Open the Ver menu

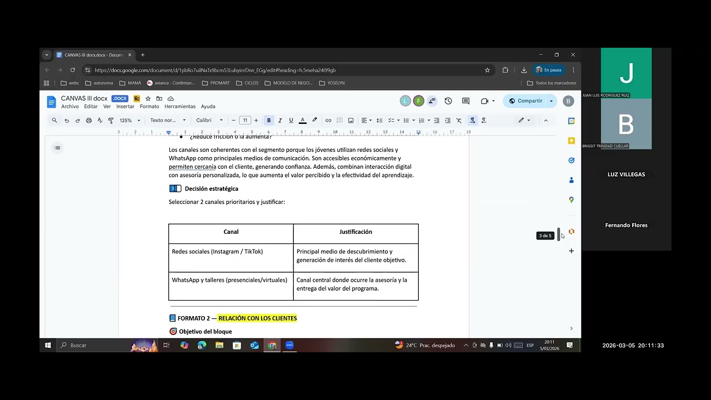107,107
